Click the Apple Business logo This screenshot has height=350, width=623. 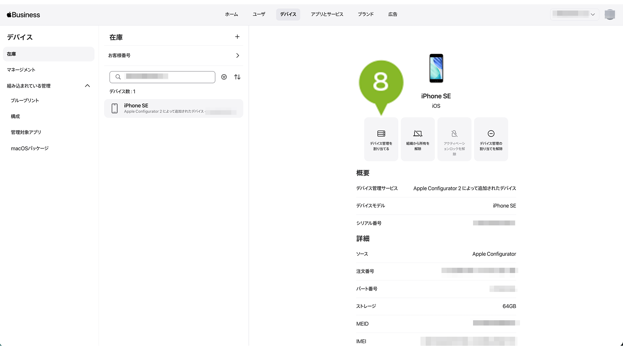(x=23, y=15)
